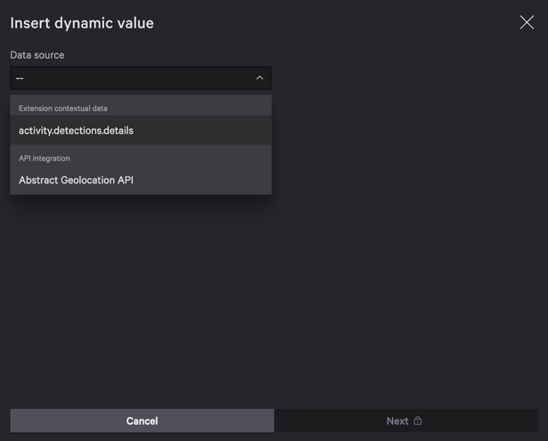
Task: Click the word Next on the disabled button
Action: tap(397, 421)
